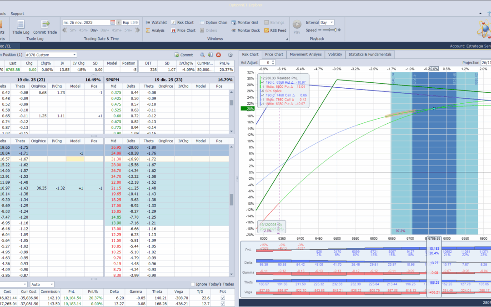
Task: Click the Commit button in position toolbar
Action: [184, 55]
